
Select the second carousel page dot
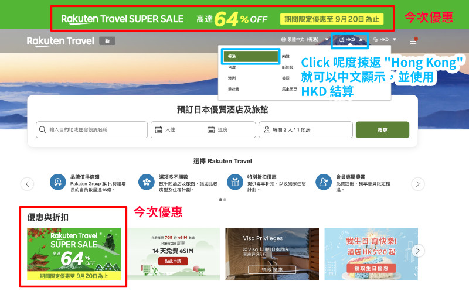pos(225,200)
